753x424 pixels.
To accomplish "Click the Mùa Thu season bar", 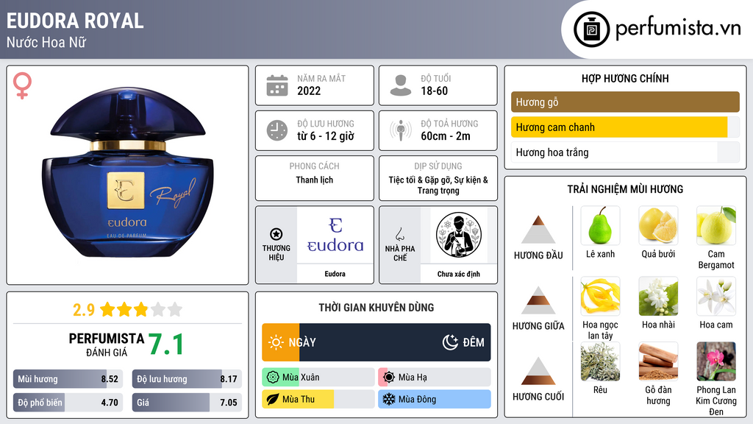I will pyautogui.click(x=318, y=399).
